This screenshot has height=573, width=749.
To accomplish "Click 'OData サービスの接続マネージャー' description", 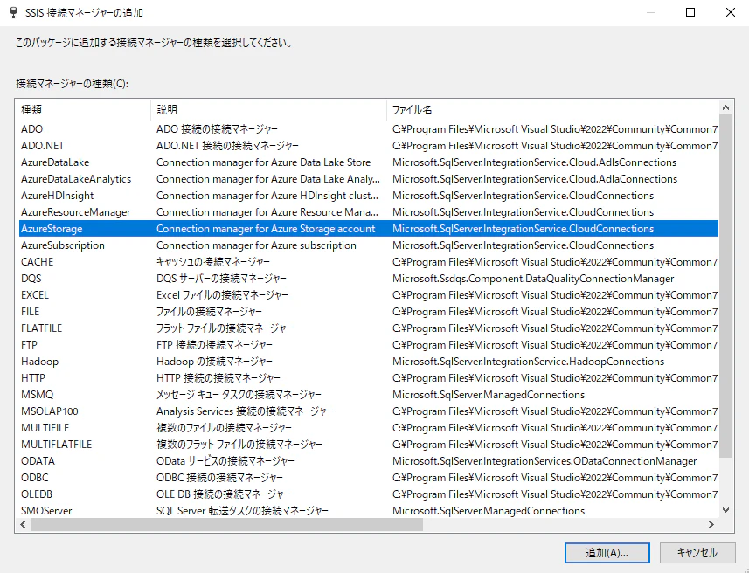I will [225, 461].
